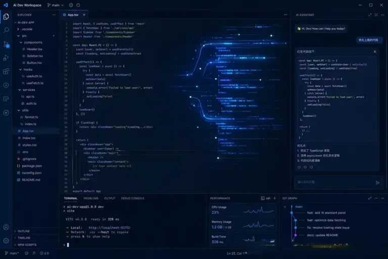Switch to the App.tsx editor tab

tap(73, 15)
